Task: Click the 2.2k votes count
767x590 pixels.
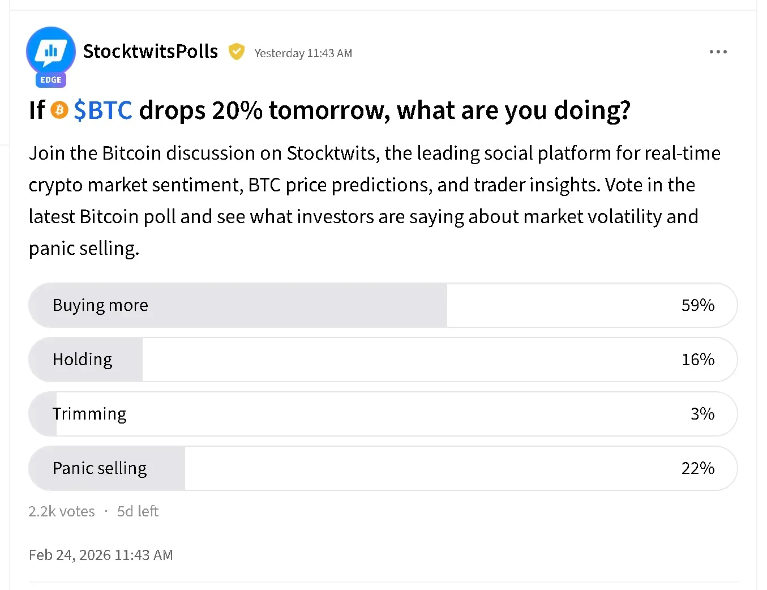Action: click(62, 511)
